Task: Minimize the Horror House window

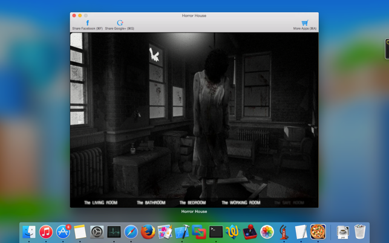Action: pyautogui.click(x=80, y=16)
